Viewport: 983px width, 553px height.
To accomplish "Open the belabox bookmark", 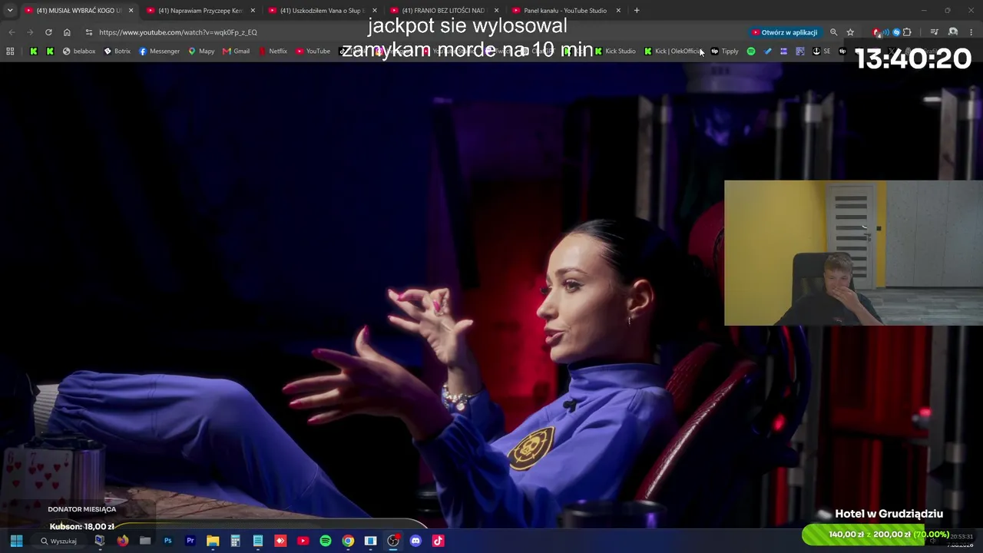I will [x=79, y=51].
